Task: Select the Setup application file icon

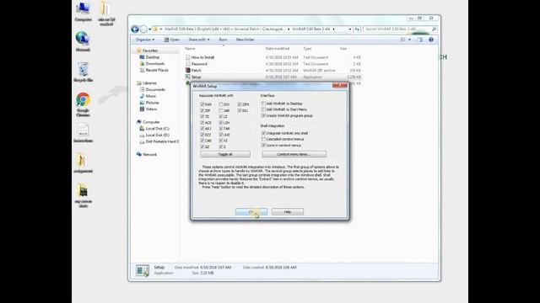Action: 187,77
